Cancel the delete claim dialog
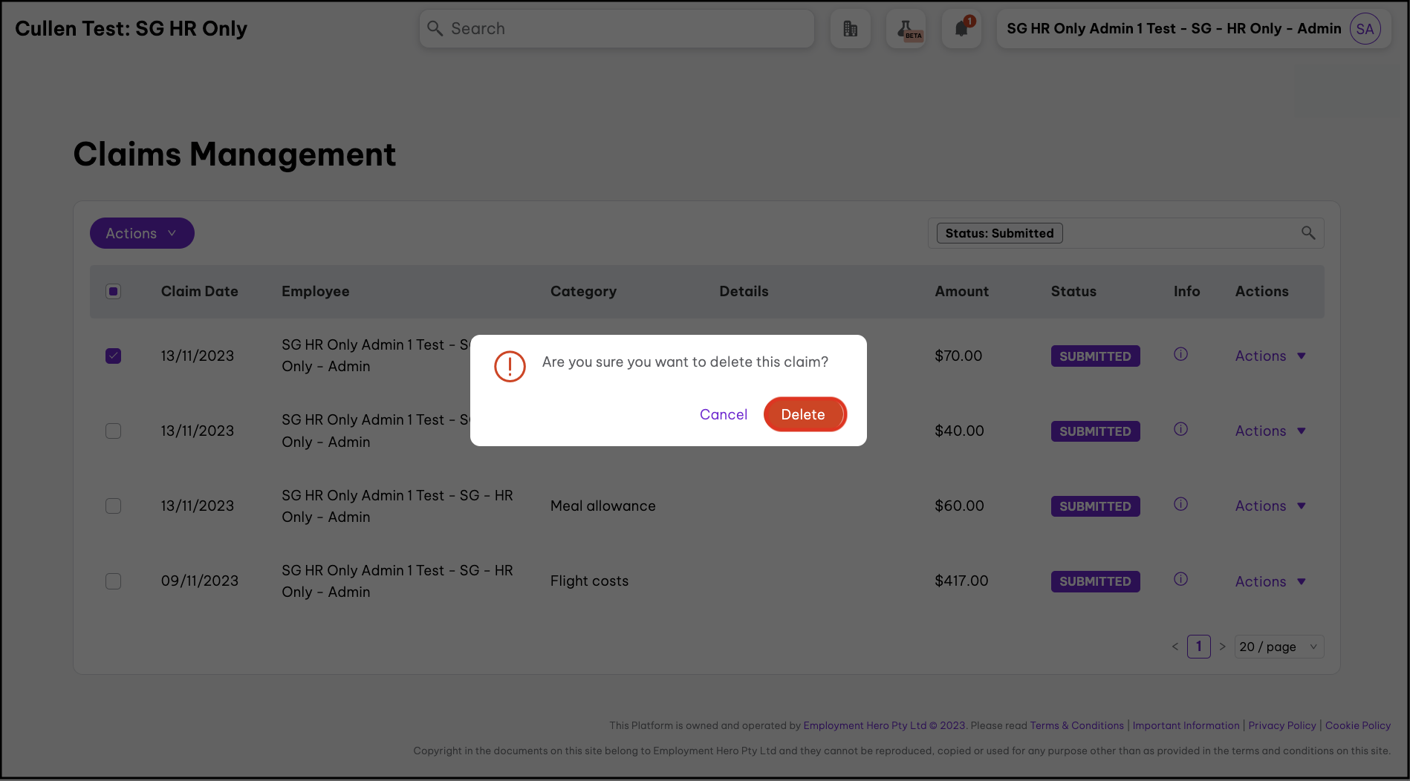 (x=723, y=414)
